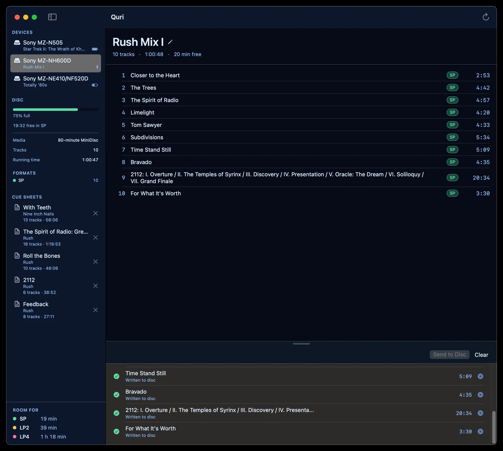Click the SP badge on the Limelight track
The height and width of the screenshot is (451, 503).
pos(452,113)
